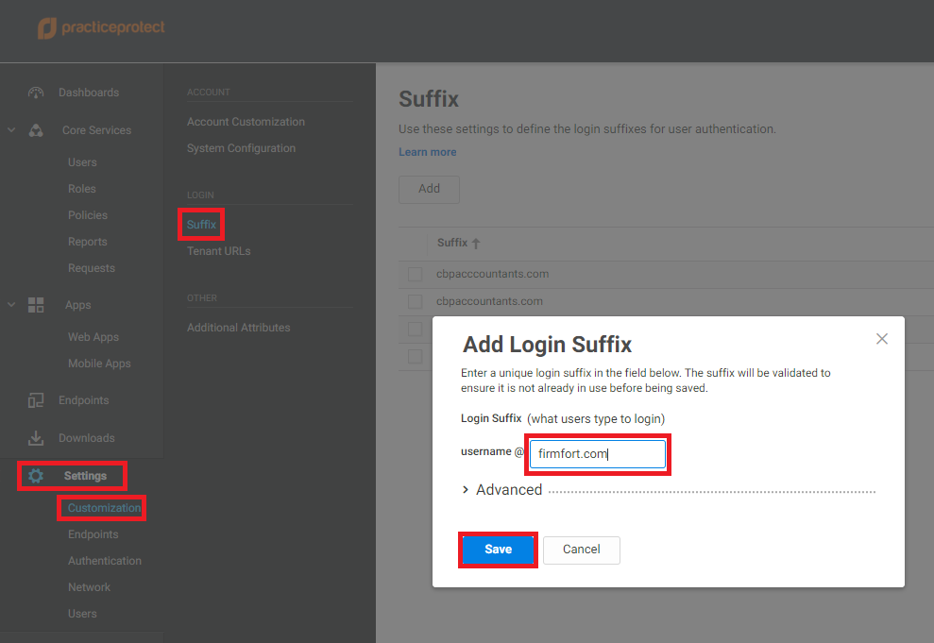Select Suffix under Login
This screenshot has height=643, width=934.
point(201,225)
